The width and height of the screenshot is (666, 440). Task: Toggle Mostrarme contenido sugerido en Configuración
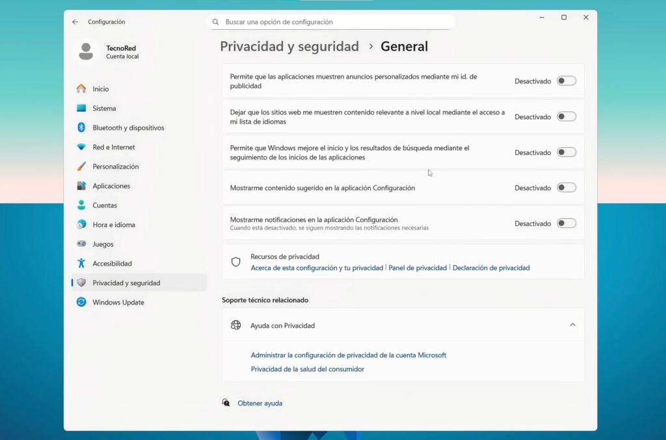pyautogui.click(x=566, y=187)
